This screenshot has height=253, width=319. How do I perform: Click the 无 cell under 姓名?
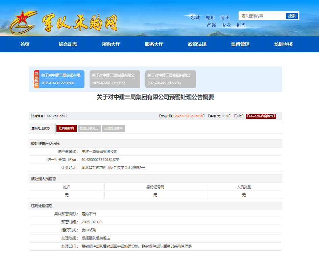coord(67,195)
